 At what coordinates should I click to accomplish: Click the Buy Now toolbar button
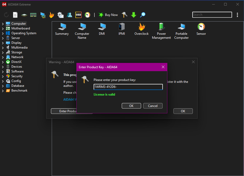(108, 15)
